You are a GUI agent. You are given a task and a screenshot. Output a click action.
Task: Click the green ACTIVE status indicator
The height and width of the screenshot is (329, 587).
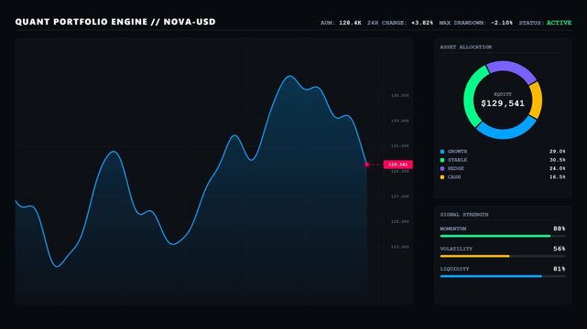point(559,23)
